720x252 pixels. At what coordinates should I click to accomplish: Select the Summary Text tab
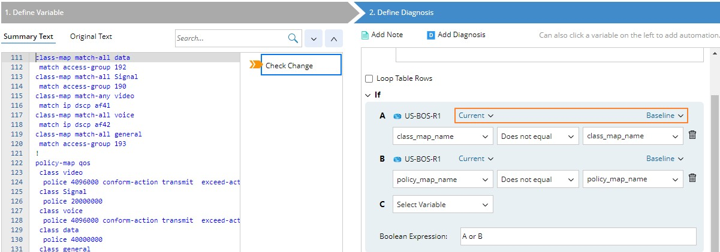28,37
